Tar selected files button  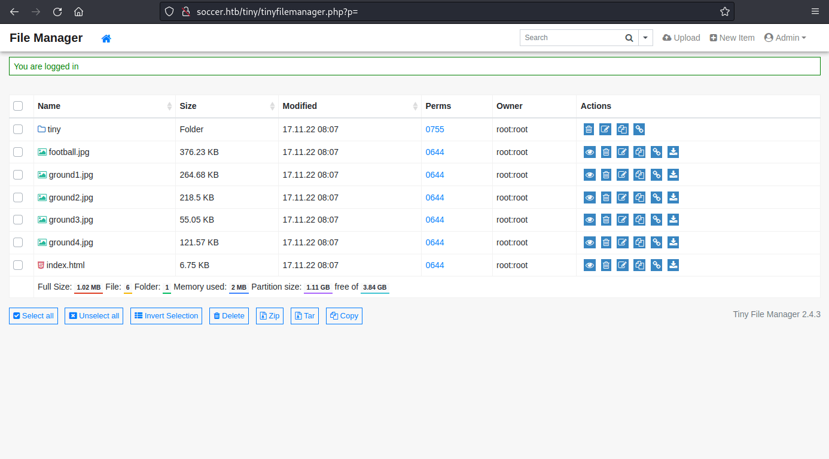(x=305, y=316)
